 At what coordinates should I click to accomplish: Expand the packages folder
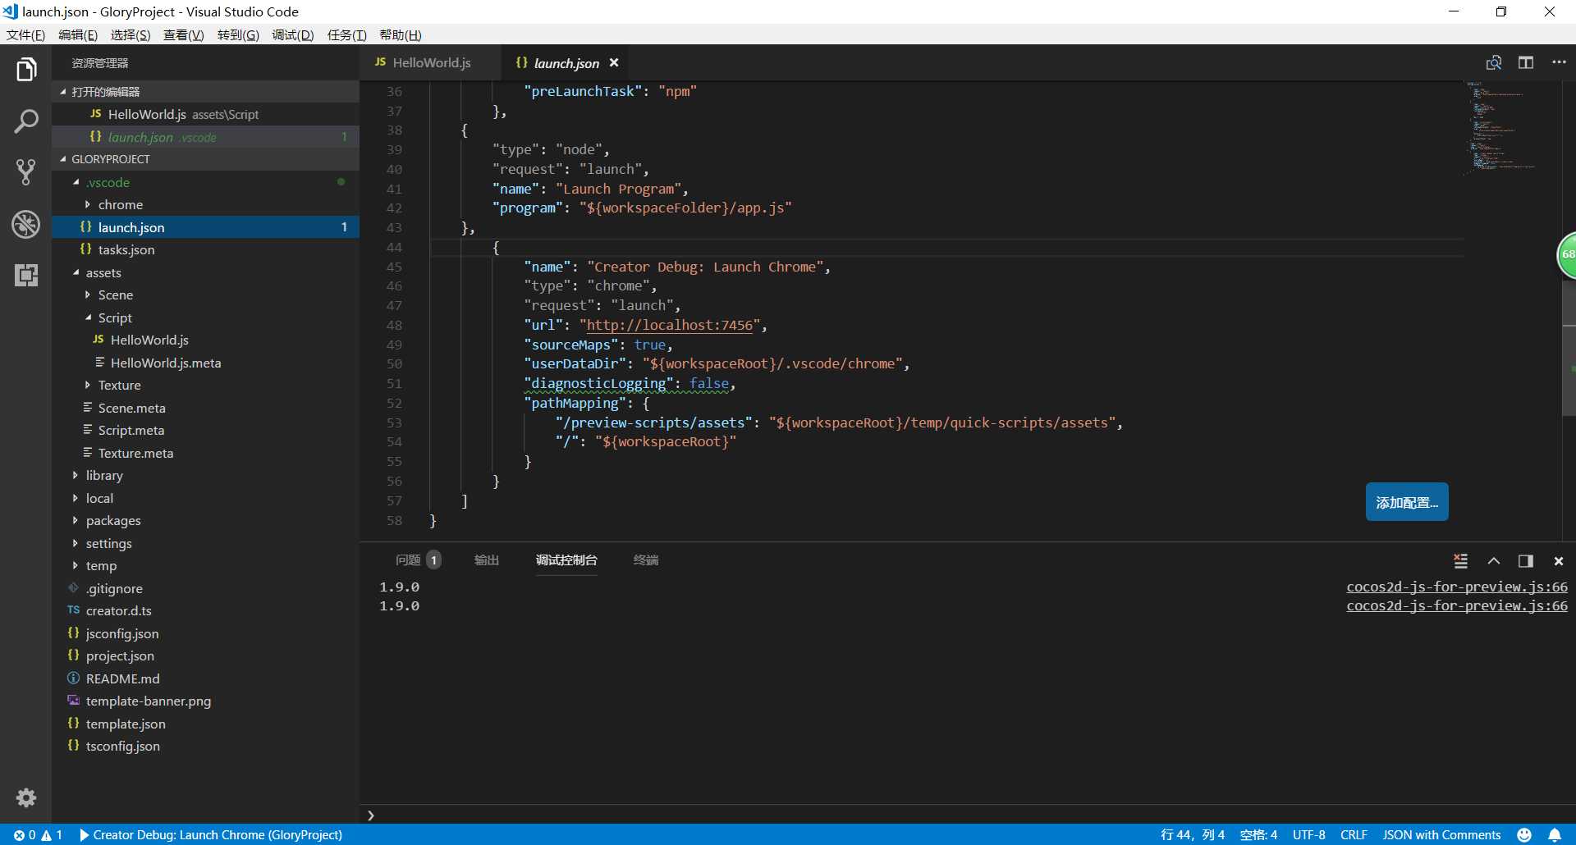pyautogui.click(x=205, y=520)
